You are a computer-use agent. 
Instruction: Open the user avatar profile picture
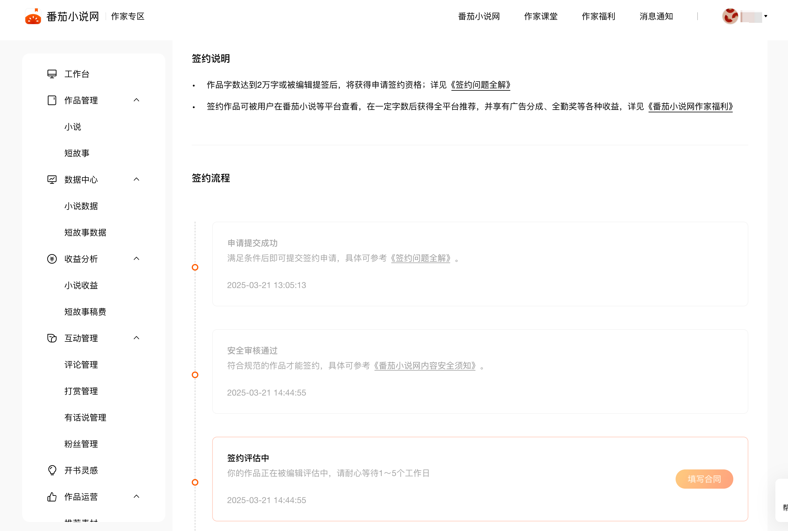click(x=730, y=16)
